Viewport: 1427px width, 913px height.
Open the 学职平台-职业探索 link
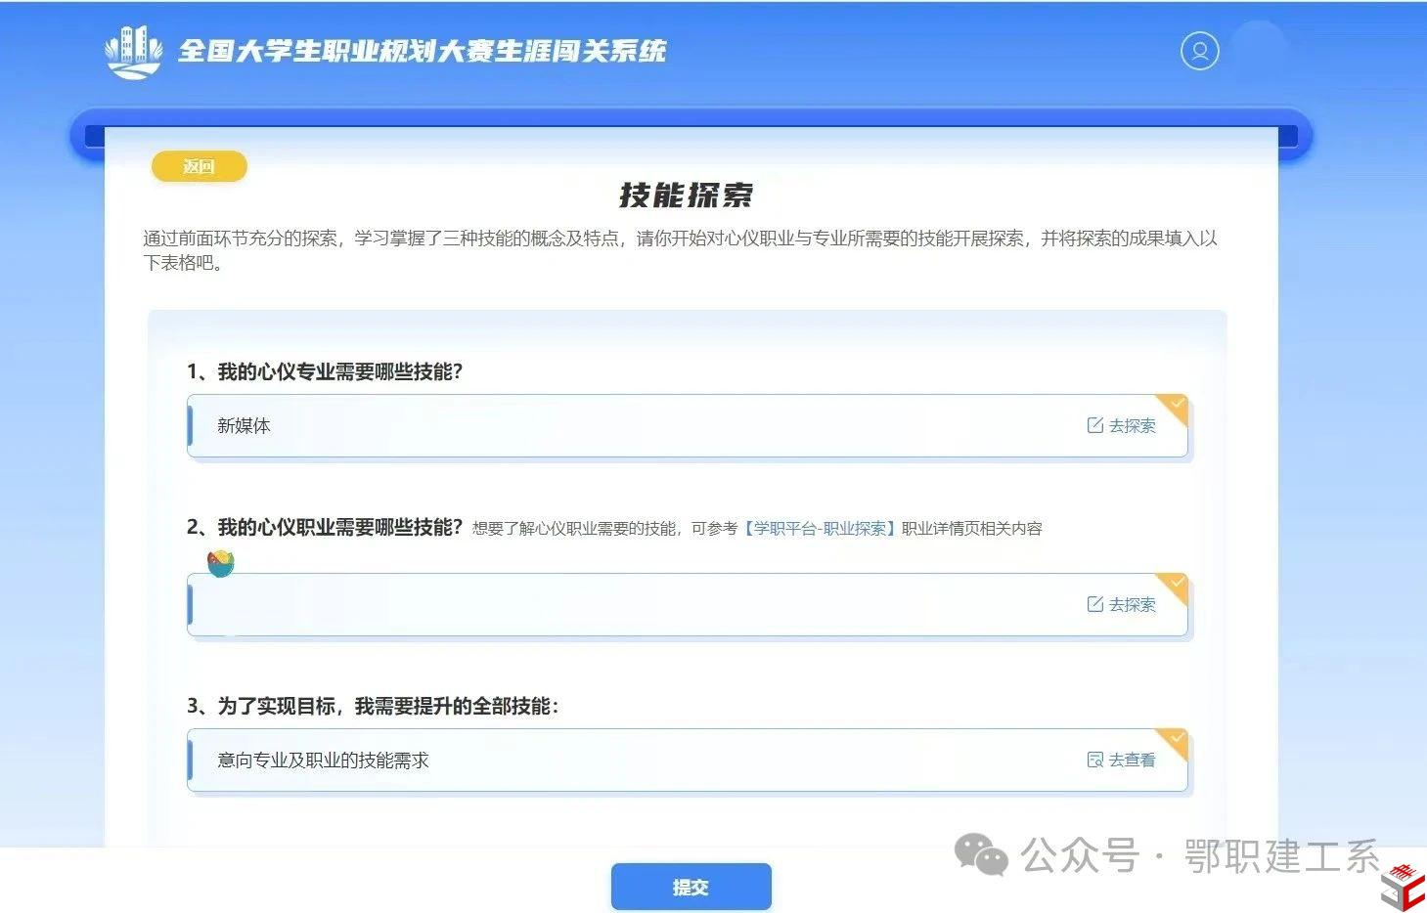tap(820, 529)
